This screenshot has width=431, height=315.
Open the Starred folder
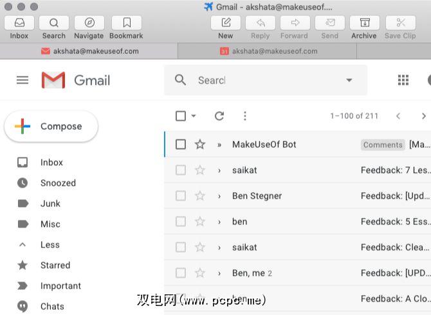click(55, 265)
